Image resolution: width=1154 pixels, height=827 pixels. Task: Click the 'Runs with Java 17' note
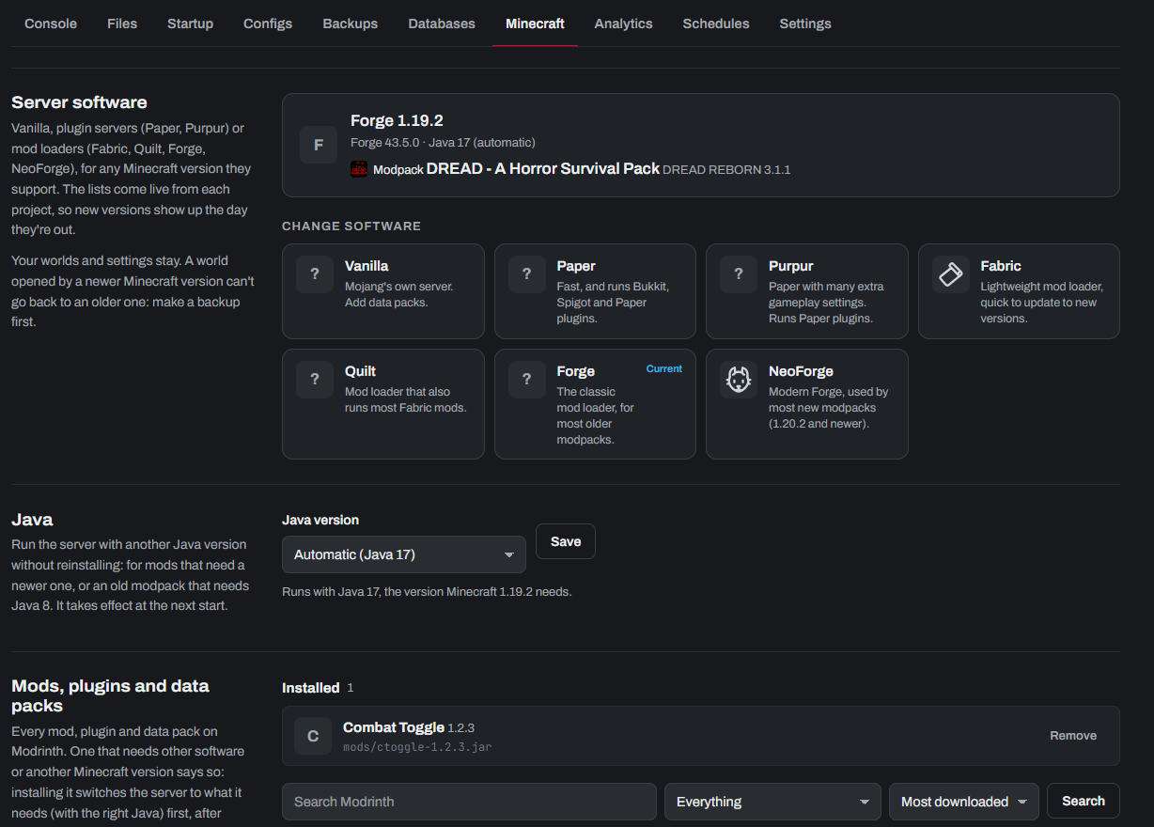click(x=427, y=592)
